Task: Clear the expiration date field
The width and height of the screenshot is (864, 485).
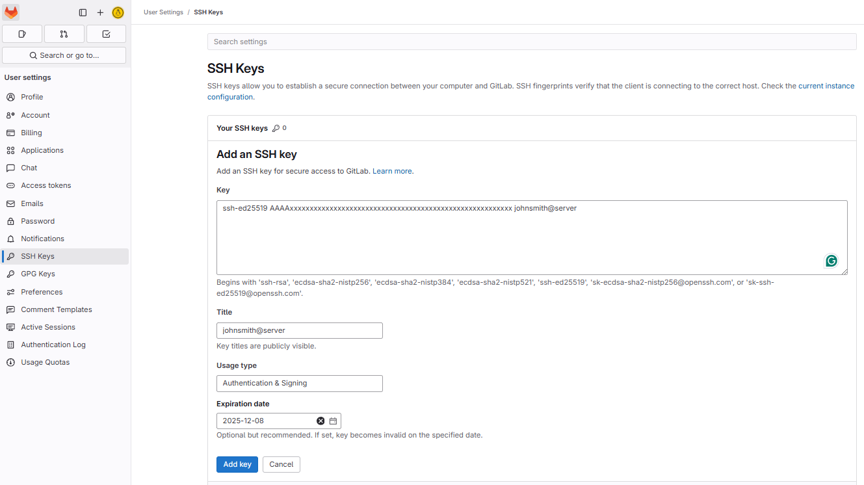Action: point(321,421)
